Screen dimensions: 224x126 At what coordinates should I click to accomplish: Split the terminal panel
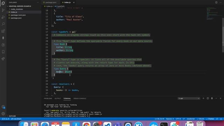(208, 98)
